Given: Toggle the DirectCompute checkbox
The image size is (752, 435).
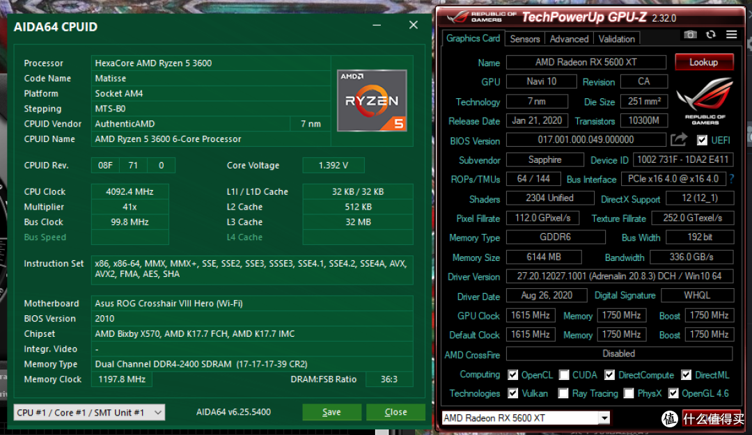Looking at the screenshot, I should (609, 374).
